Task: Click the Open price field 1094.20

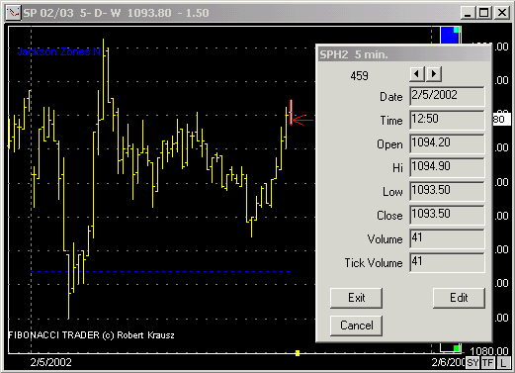Action: 447,143
